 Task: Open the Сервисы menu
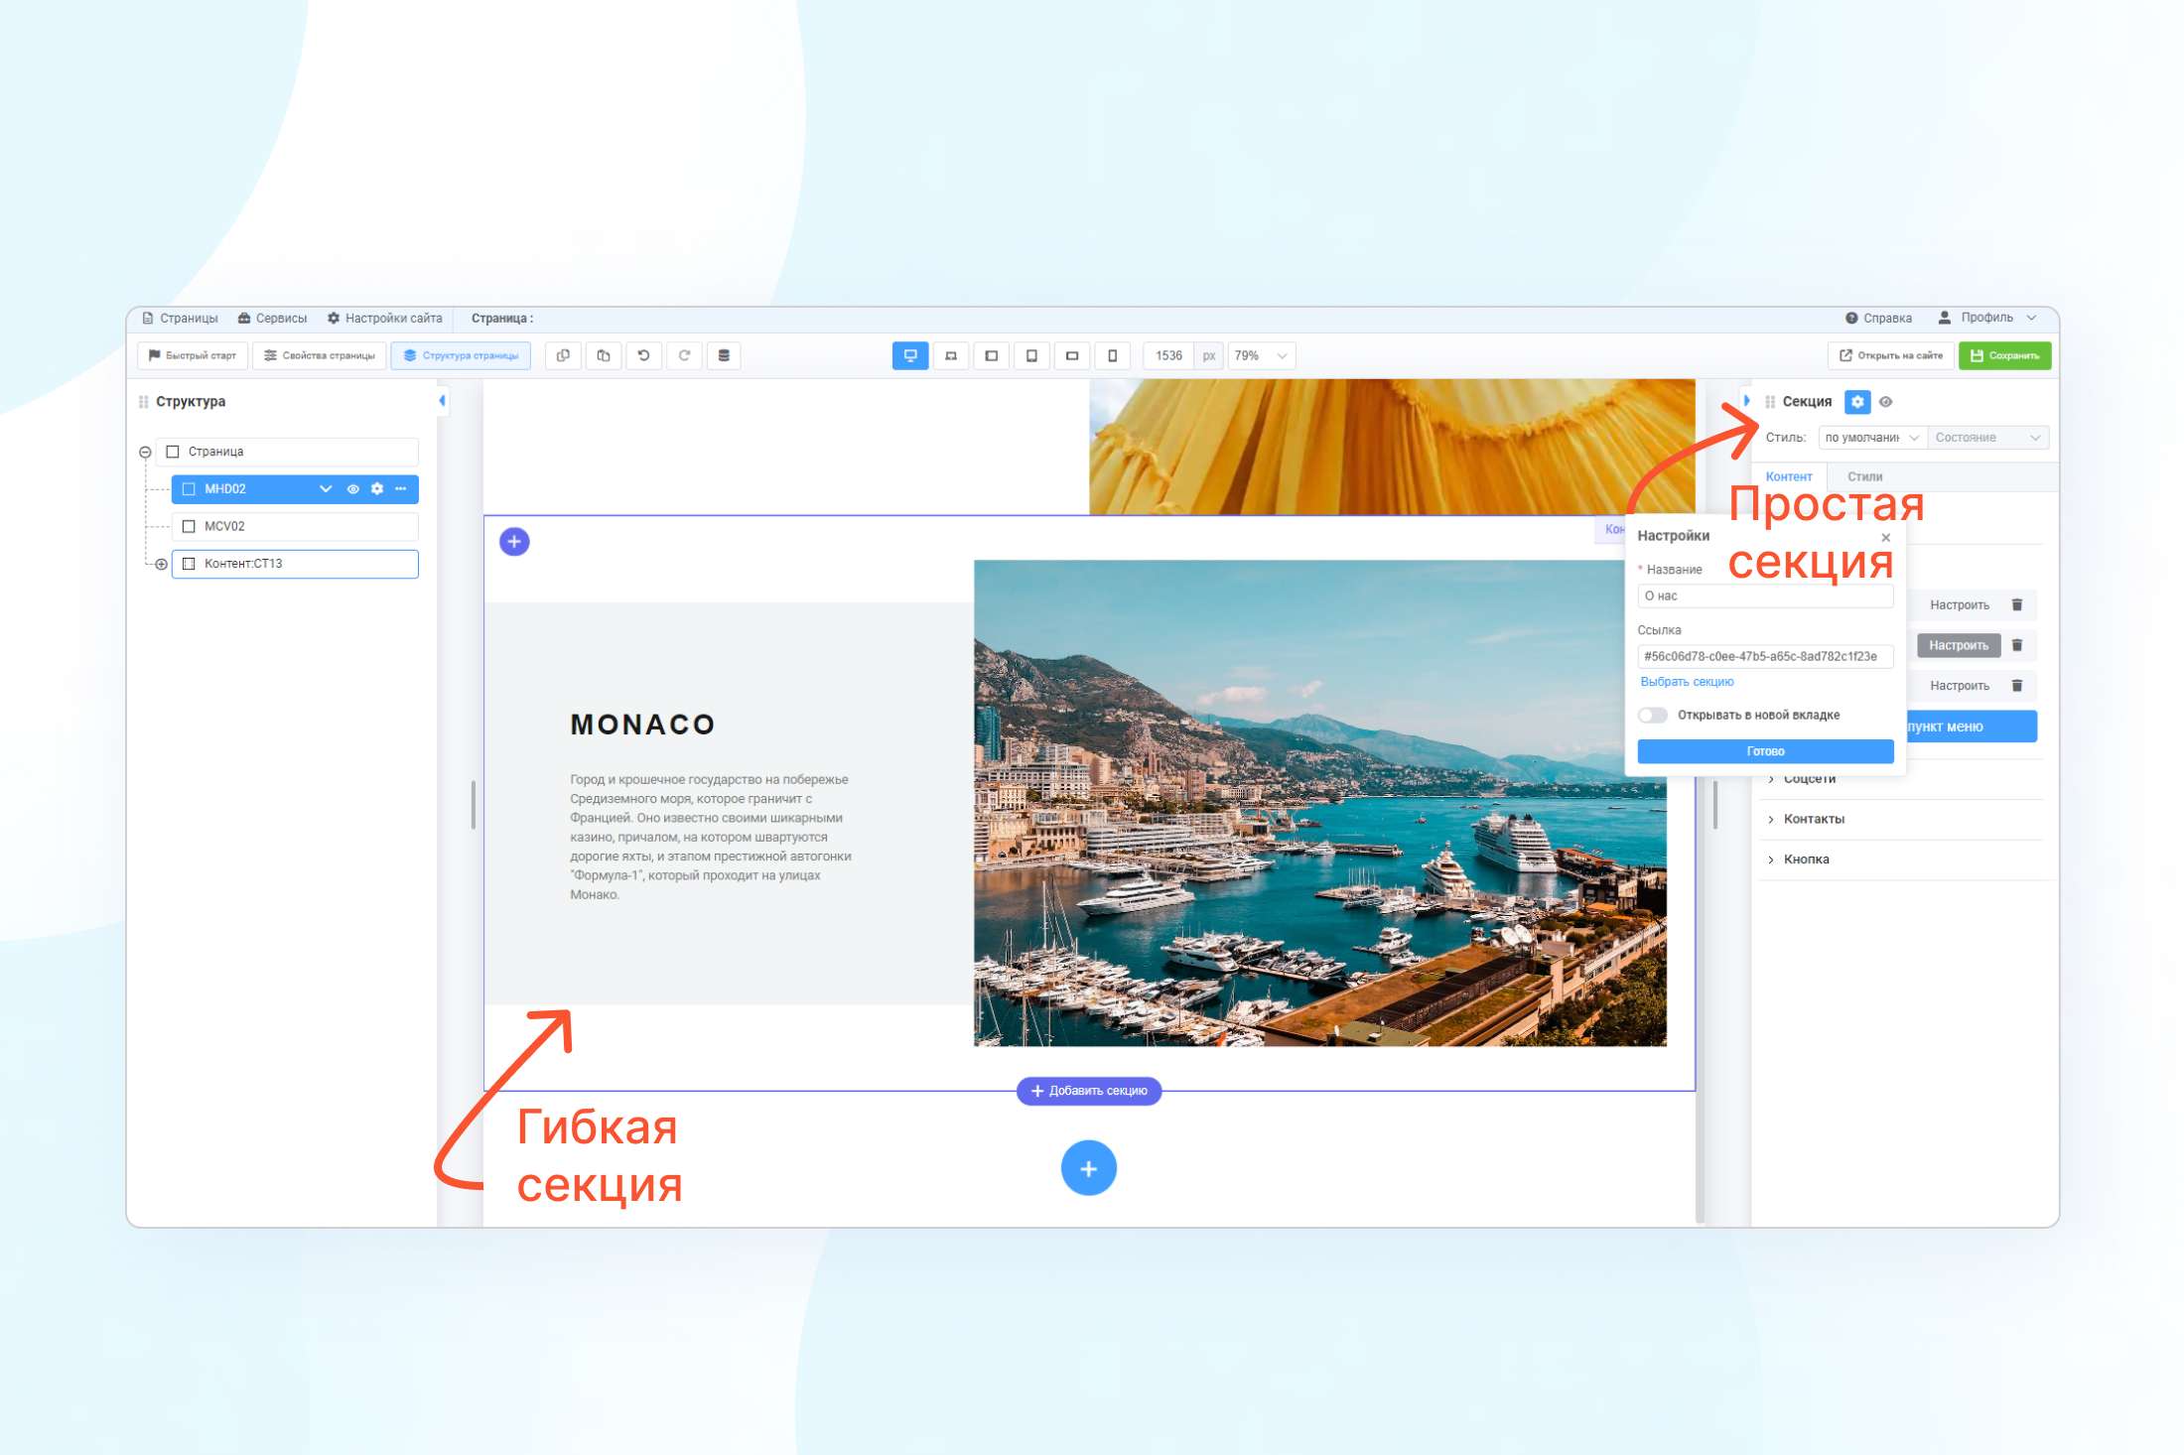click(x=272, y=318)
